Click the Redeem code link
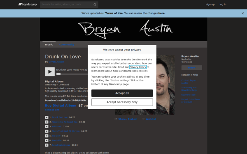This screenshot has width=247, height=154. (x=188, y=95)
